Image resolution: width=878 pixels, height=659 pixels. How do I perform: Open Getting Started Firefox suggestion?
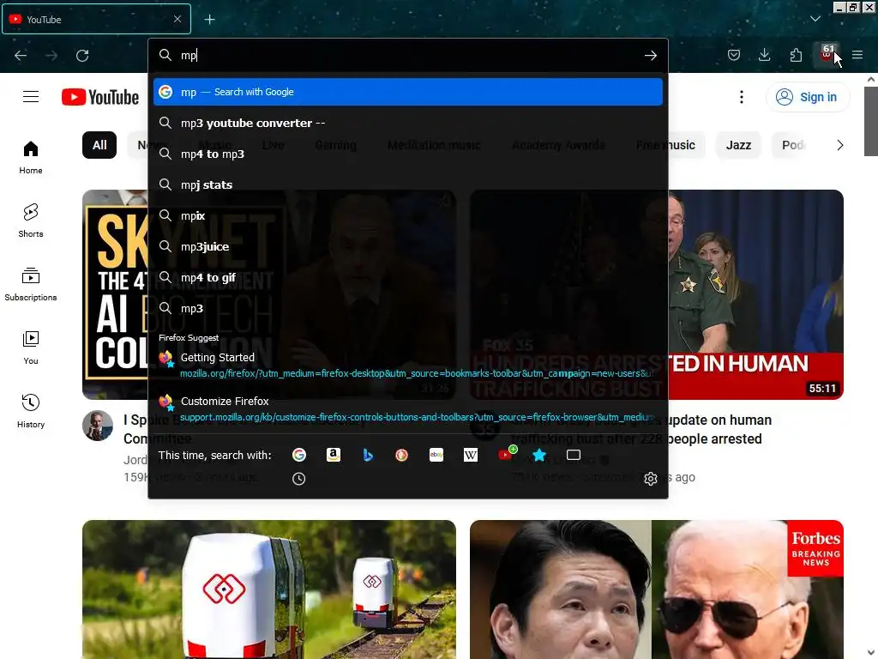[x=407, y=365]
